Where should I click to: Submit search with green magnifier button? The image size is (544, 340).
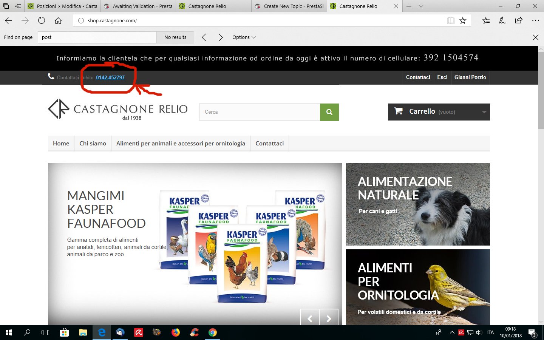[x=329, y=112]
